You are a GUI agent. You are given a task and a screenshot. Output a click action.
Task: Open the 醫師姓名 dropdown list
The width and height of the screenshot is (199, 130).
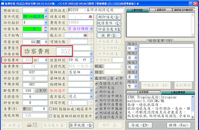pos(92,72)
